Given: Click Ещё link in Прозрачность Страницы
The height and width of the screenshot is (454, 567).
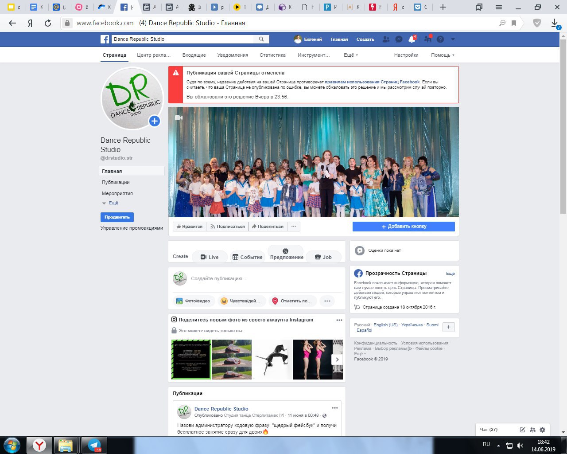Looking at the screenshot, I should (450, 274).
